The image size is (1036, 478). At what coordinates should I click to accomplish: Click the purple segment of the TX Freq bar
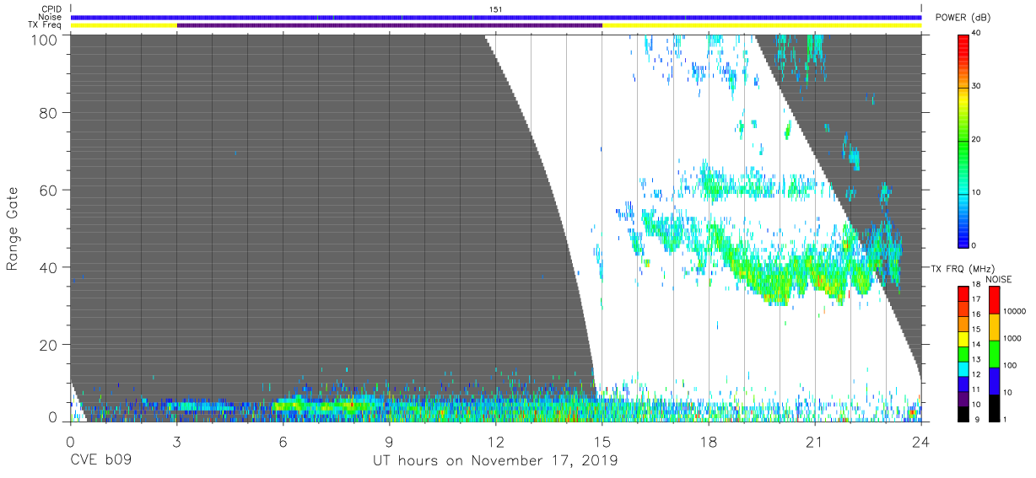(389, 25)
